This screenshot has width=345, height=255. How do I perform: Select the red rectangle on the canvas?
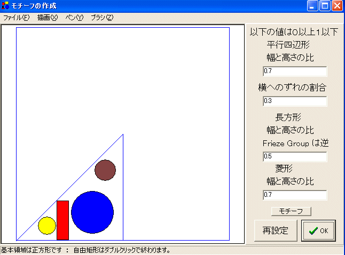click(x=62, y=220)
